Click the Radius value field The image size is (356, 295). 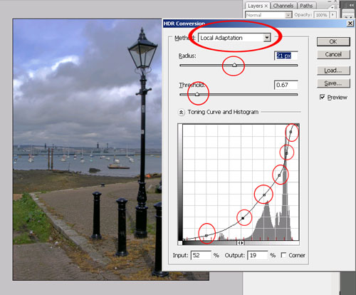pos(286,56)
